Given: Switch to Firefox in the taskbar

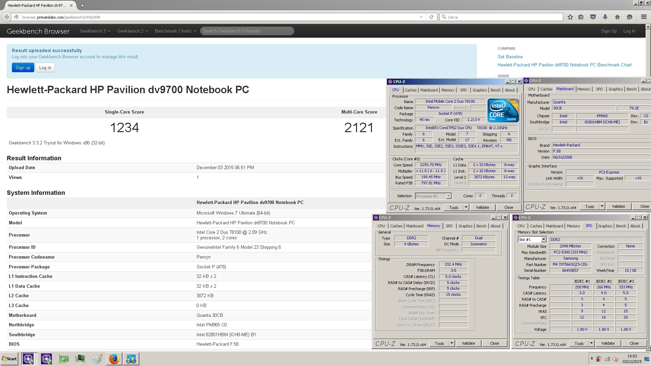Looking at the screenshot, I should [114, 359].
